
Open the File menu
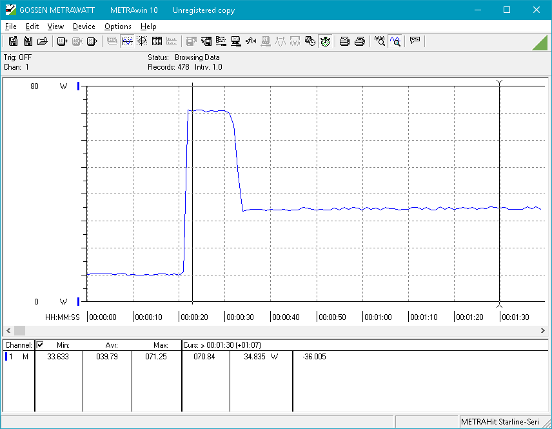[x=10, y=26]
